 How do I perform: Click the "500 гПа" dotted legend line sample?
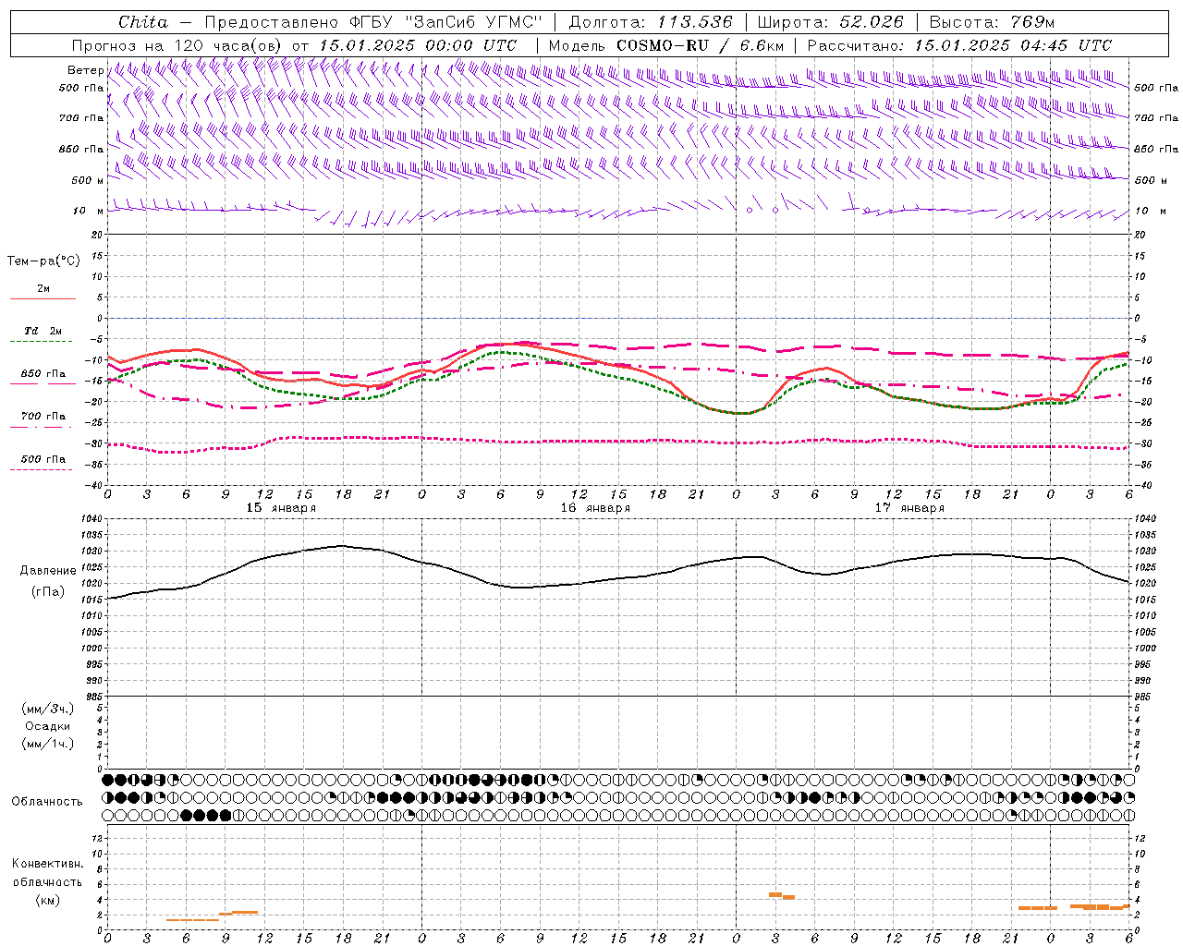pyautogui.click(x=41, y=470)
